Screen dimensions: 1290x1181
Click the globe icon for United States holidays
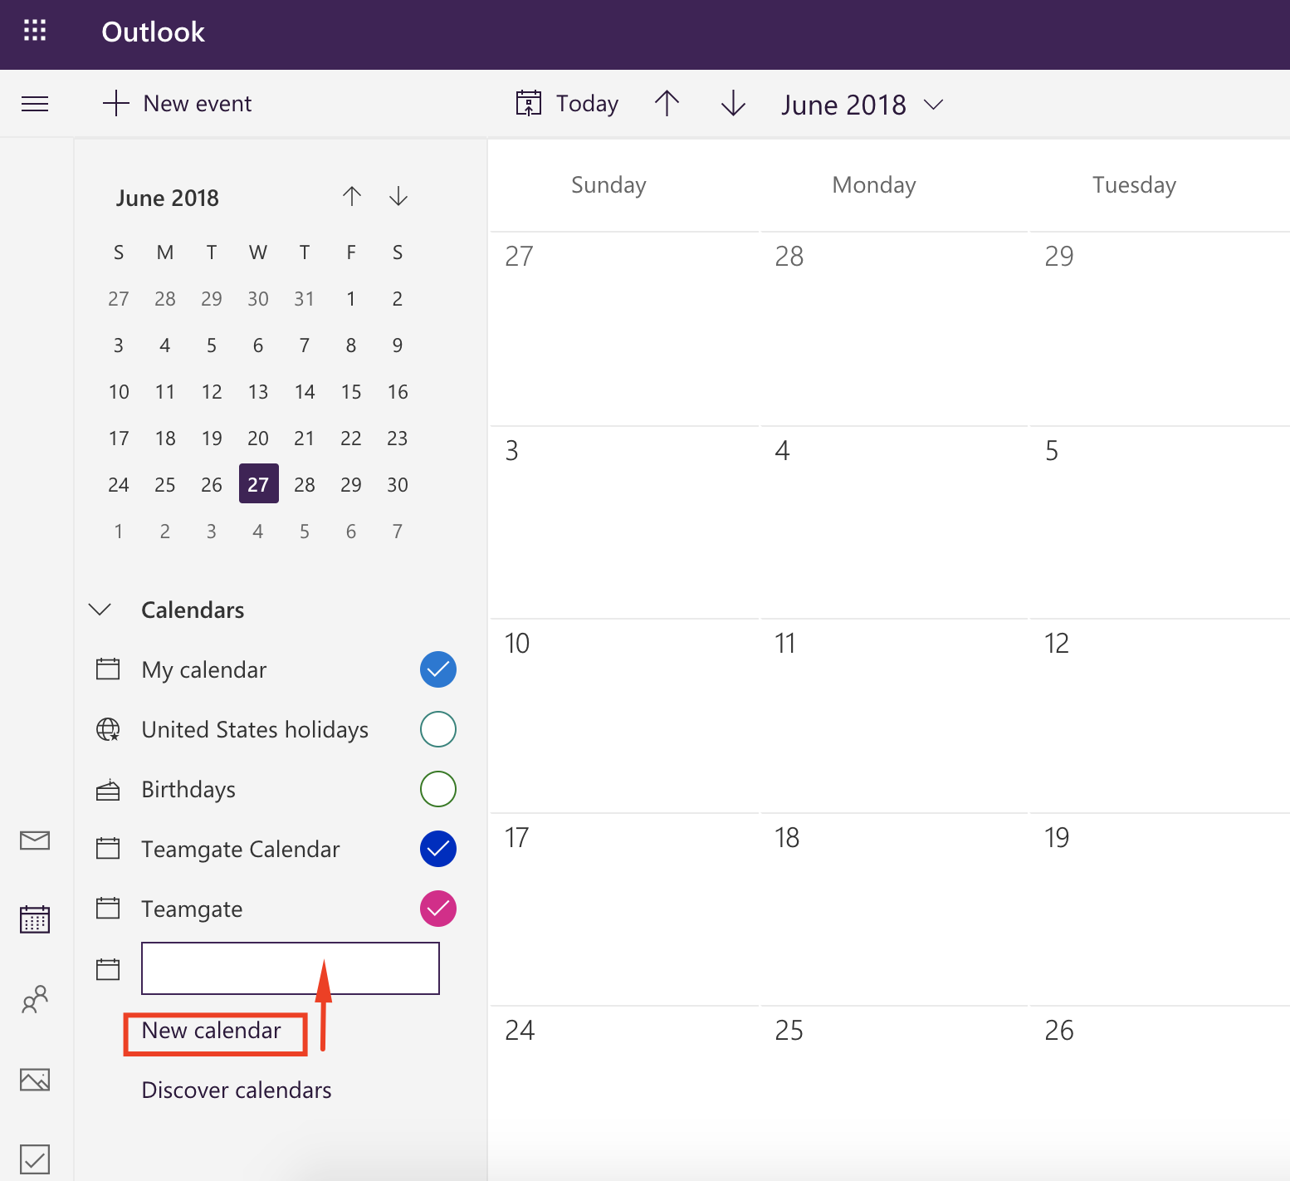tap(108, 729)
